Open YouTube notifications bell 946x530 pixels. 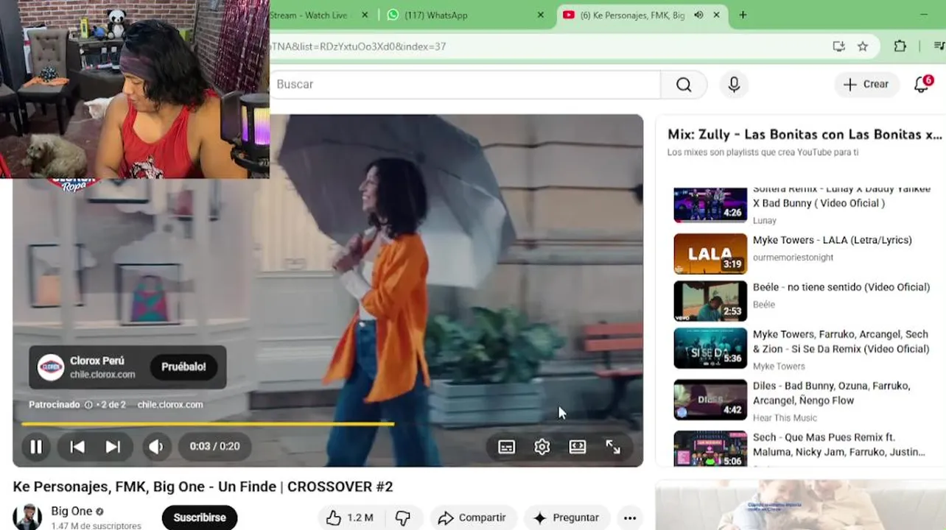(x=922, y=85)
